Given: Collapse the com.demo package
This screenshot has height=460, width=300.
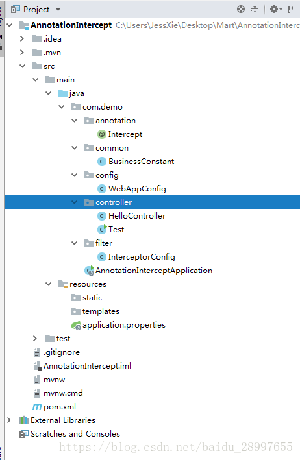Looking at the screenshot, I should [61, 107].
